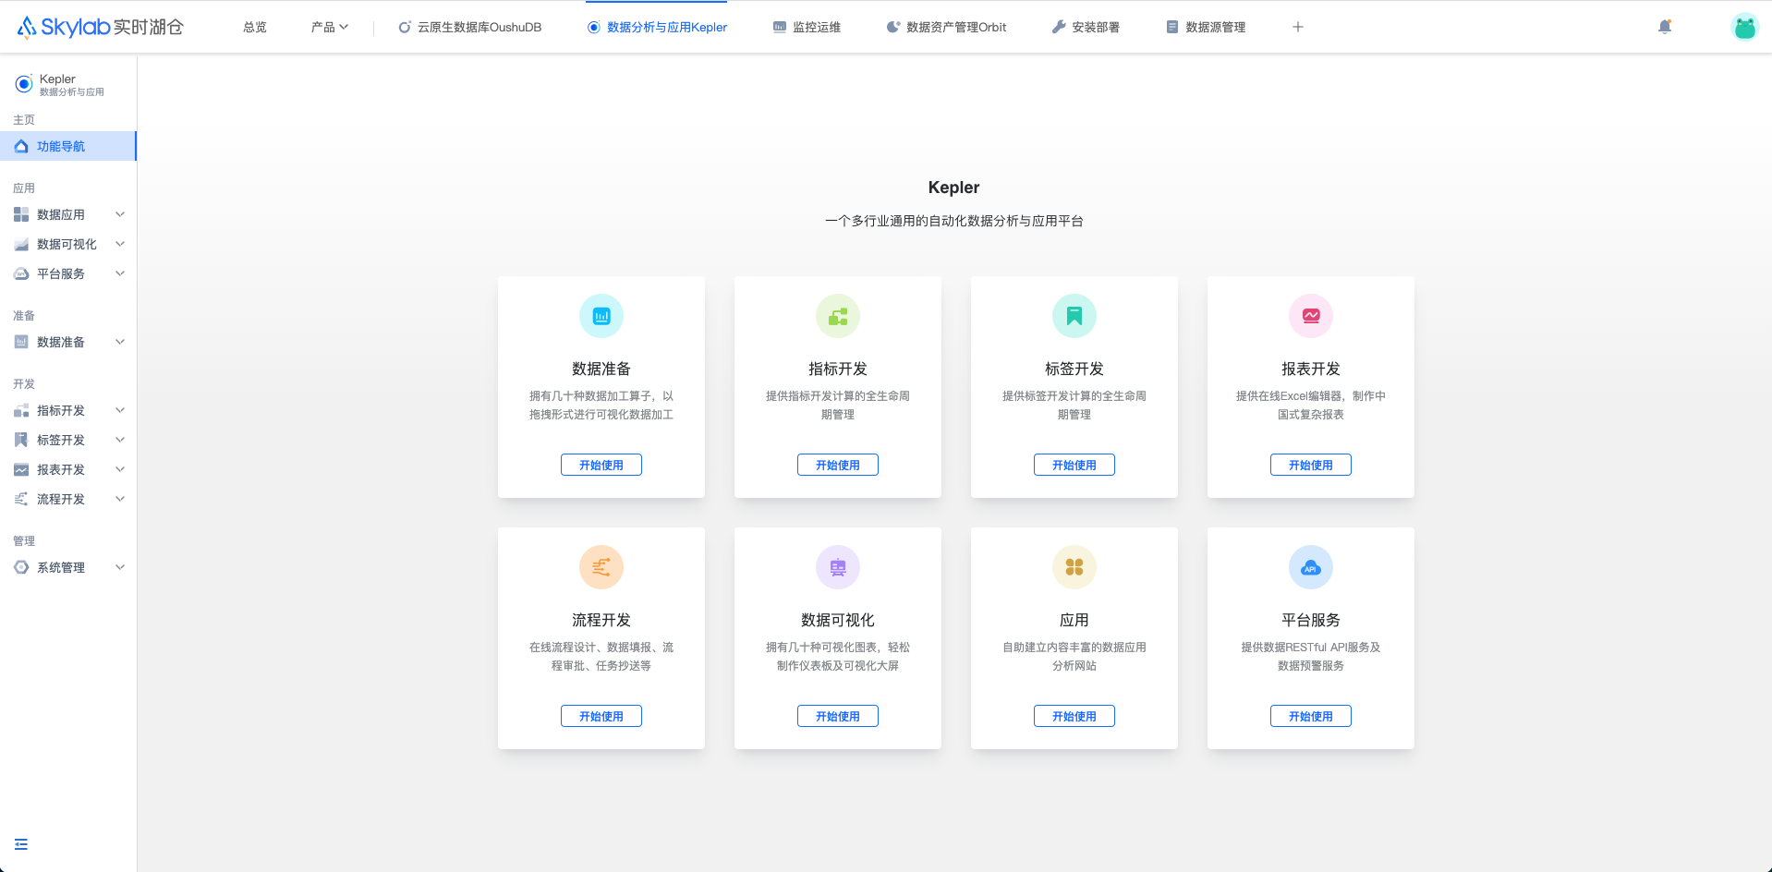
Task: Click 开始使用 on the 标签开发 card
Action: (1074, 465)
